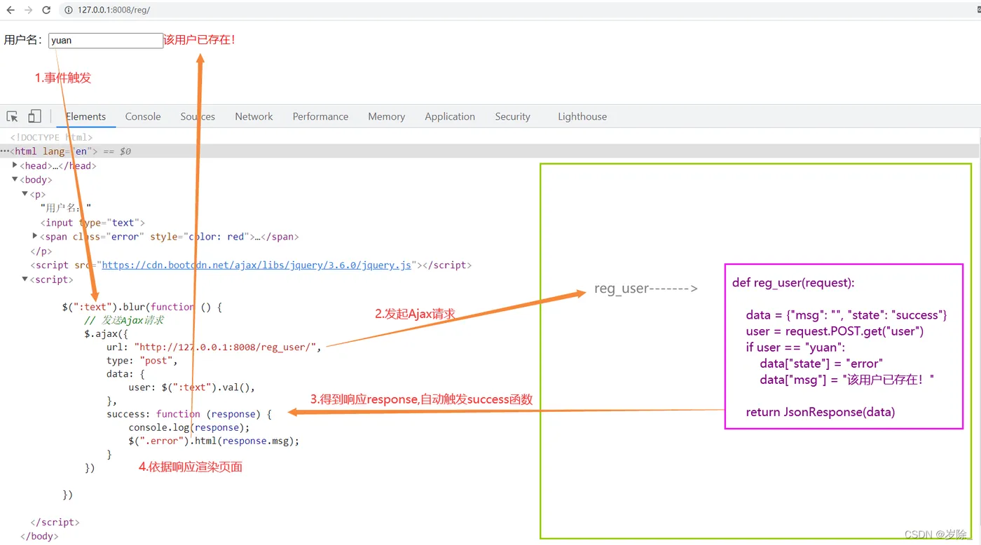Click the if user == "yuan" line
The height and width of the screenshot is (545, 981).
pyautogui.click(x=796, y=347)
